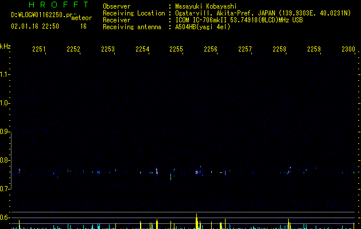Click the 2300 time axis marker
Screen dimensions: 361x229
pyautogui.click(x=348, y=49)
